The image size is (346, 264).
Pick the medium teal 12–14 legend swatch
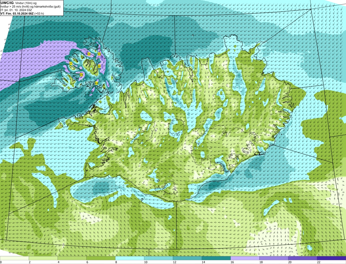(187, 258)
